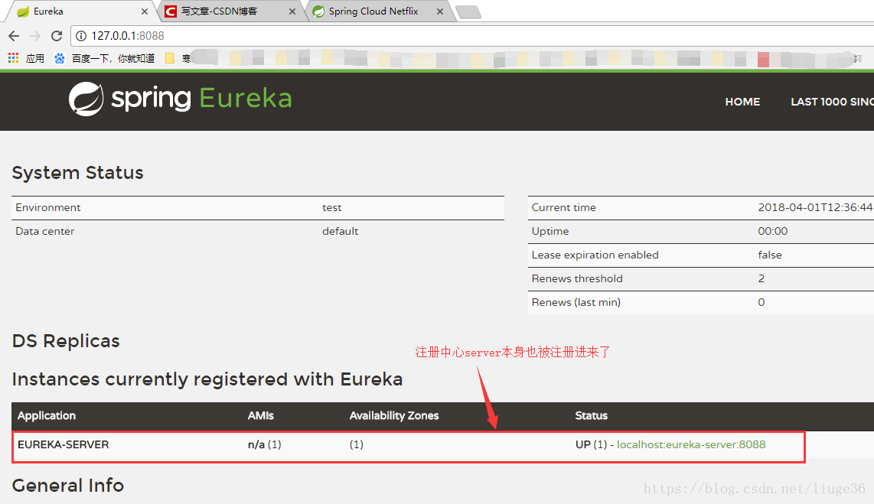The width and height of the screenshot is (874, 504).
Task: Switch to the Spring Cloud Netflix tab
Action: [379, 11]
